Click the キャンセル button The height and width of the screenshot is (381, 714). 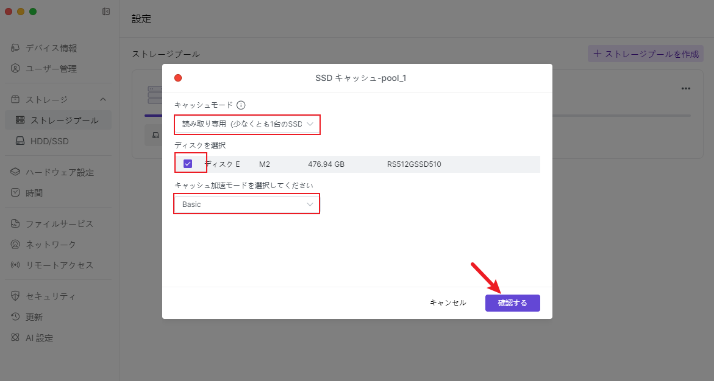448,303
